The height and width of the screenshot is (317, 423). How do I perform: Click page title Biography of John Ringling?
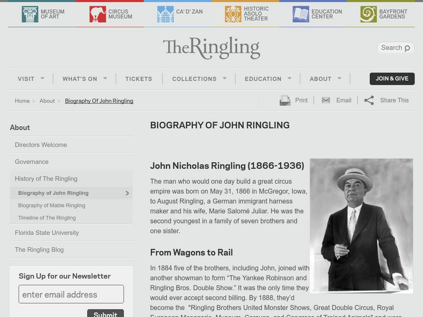220,125
